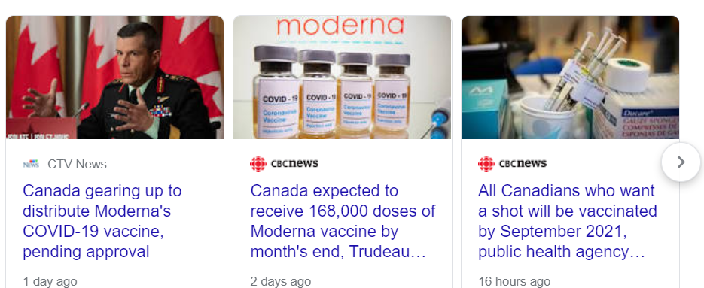
Task: Click the '1 day ago' timestamp
Action: coord(50,282)
